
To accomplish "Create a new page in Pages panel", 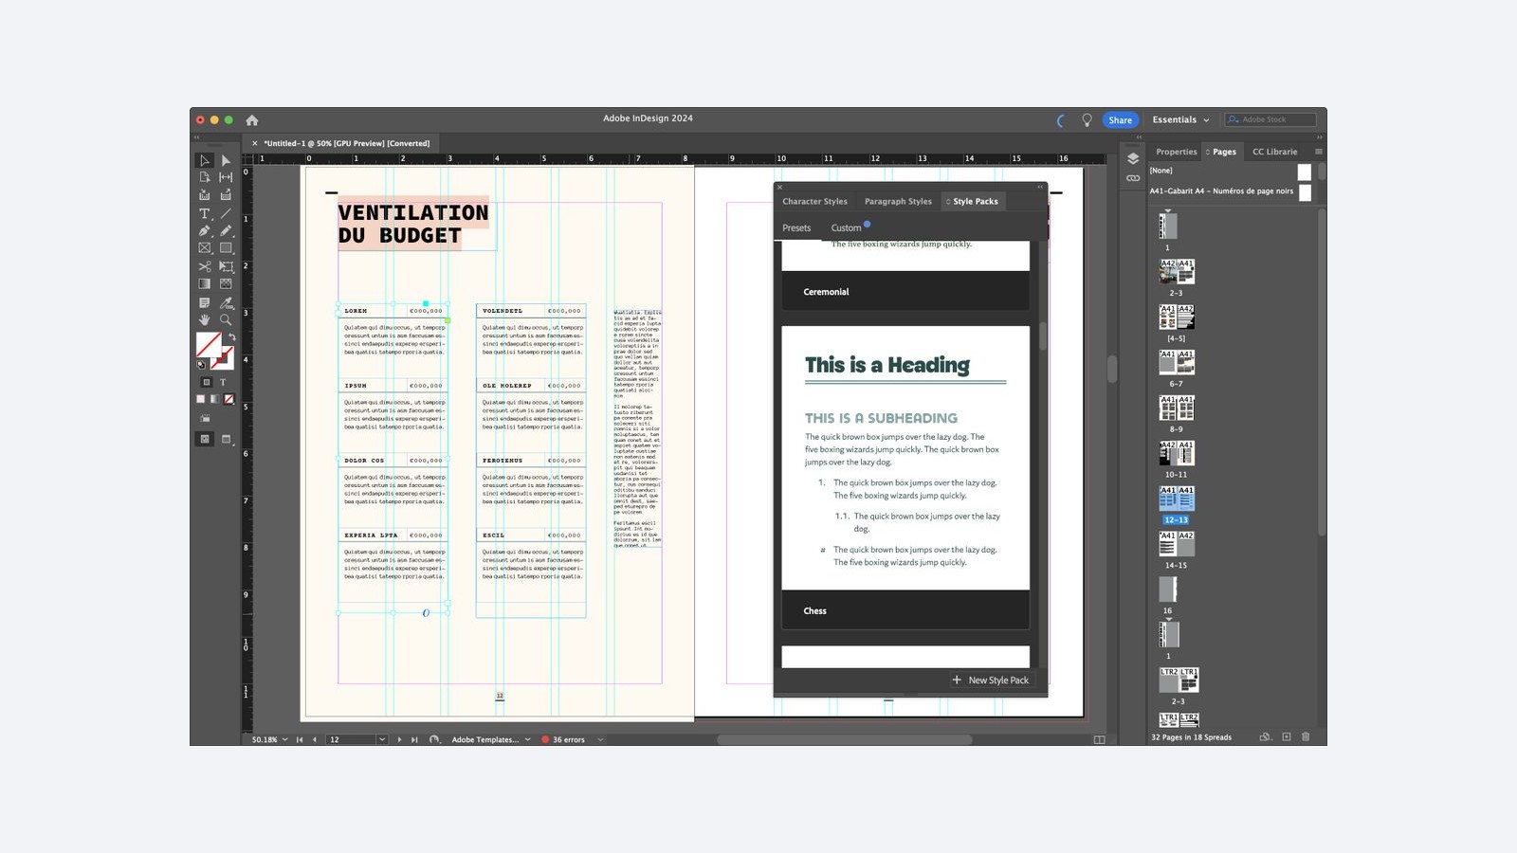I will pos(1287,736).
